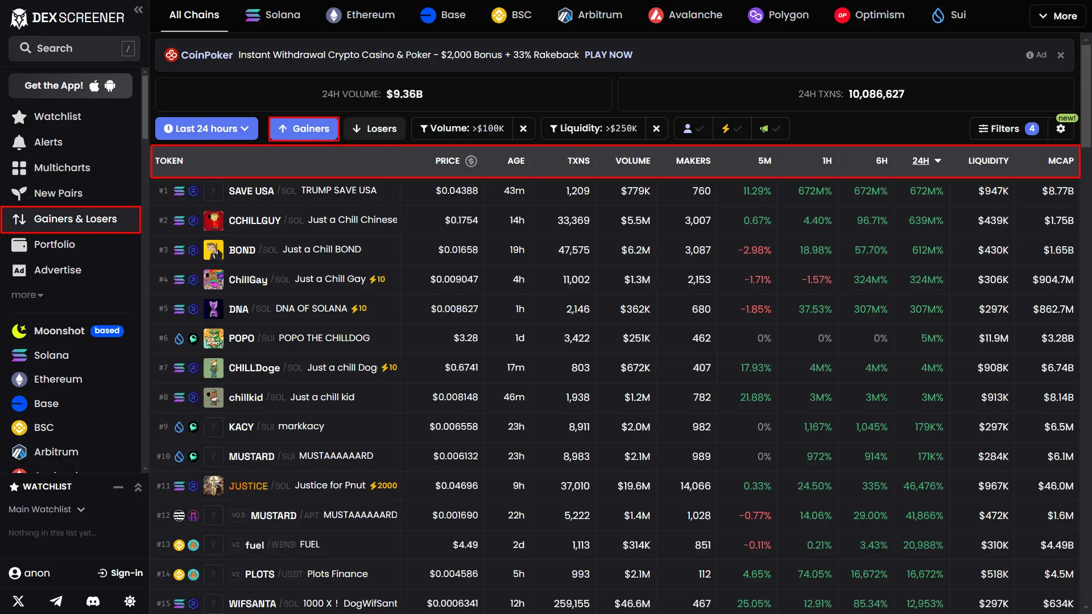The height and width of the screenshot is (614, 1092).
Task: Open WIFSANTA token row
Action: (x=615, y=603)
